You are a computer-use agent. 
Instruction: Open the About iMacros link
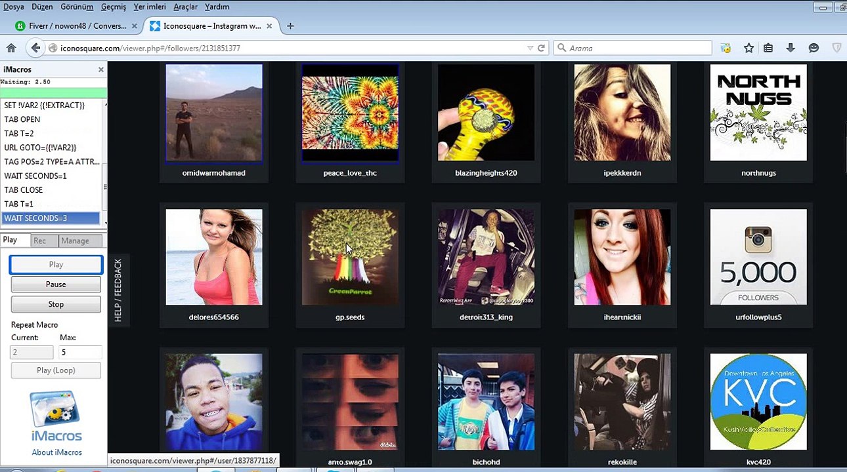click(x=56, y=452)
